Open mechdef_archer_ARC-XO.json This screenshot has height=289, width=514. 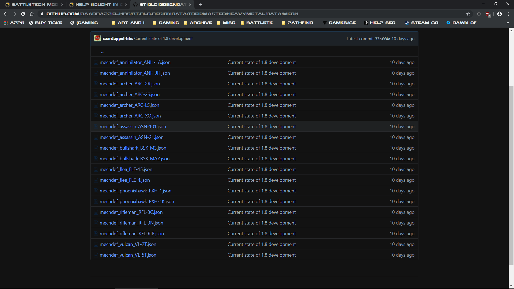click(x=130, y=116)
